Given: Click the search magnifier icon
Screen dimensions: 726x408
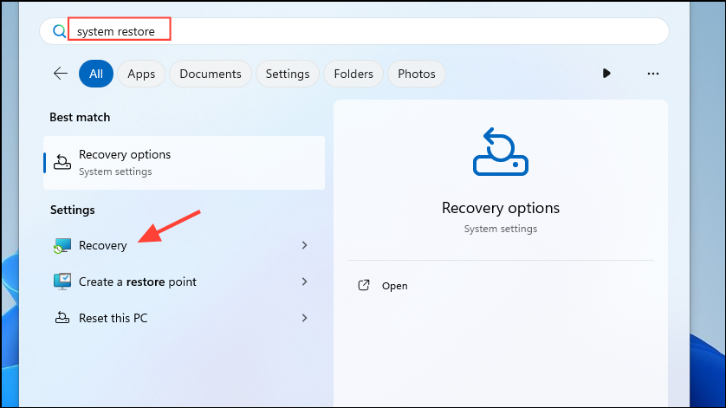Looking at the screenshot, I should pos(59,31).
